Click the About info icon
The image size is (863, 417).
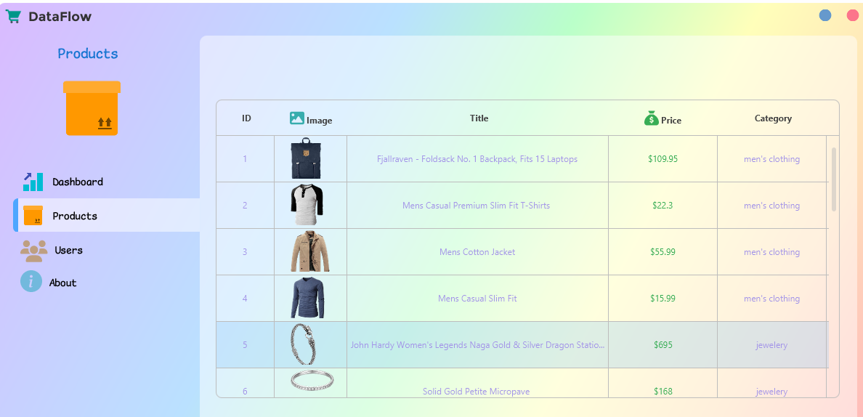pyautogui.click(x=31, y=281)
